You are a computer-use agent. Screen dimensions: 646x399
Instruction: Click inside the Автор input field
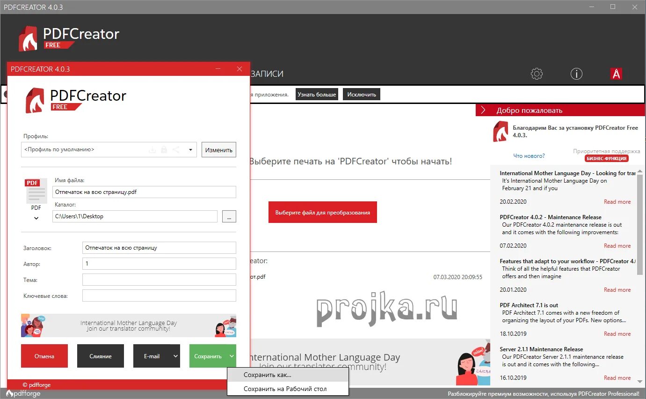click(159, 264)
